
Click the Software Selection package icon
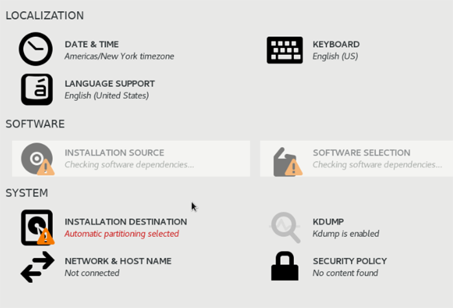click(x=287, y=162)
